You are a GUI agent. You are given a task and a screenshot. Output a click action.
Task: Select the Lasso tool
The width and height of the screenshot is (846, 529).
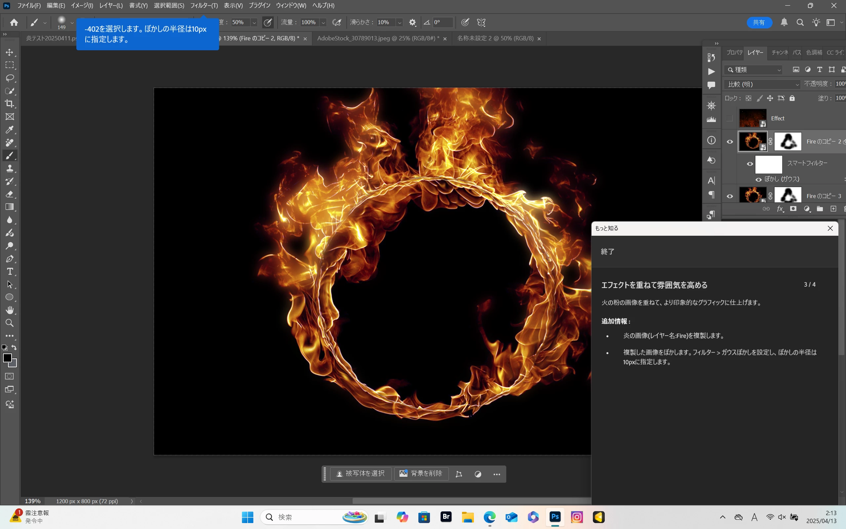10,78
